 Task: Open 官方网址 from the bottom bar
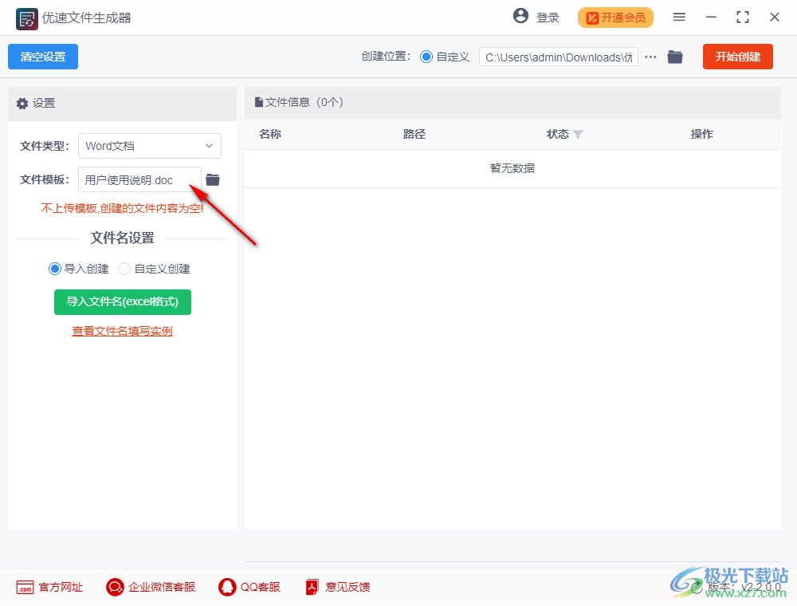tap(49, 587)
